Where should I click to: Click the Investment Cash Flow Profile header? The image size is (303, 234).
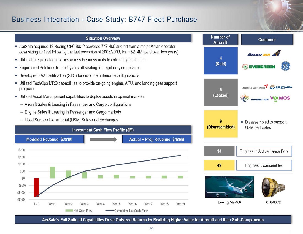(x=103, y=130)
